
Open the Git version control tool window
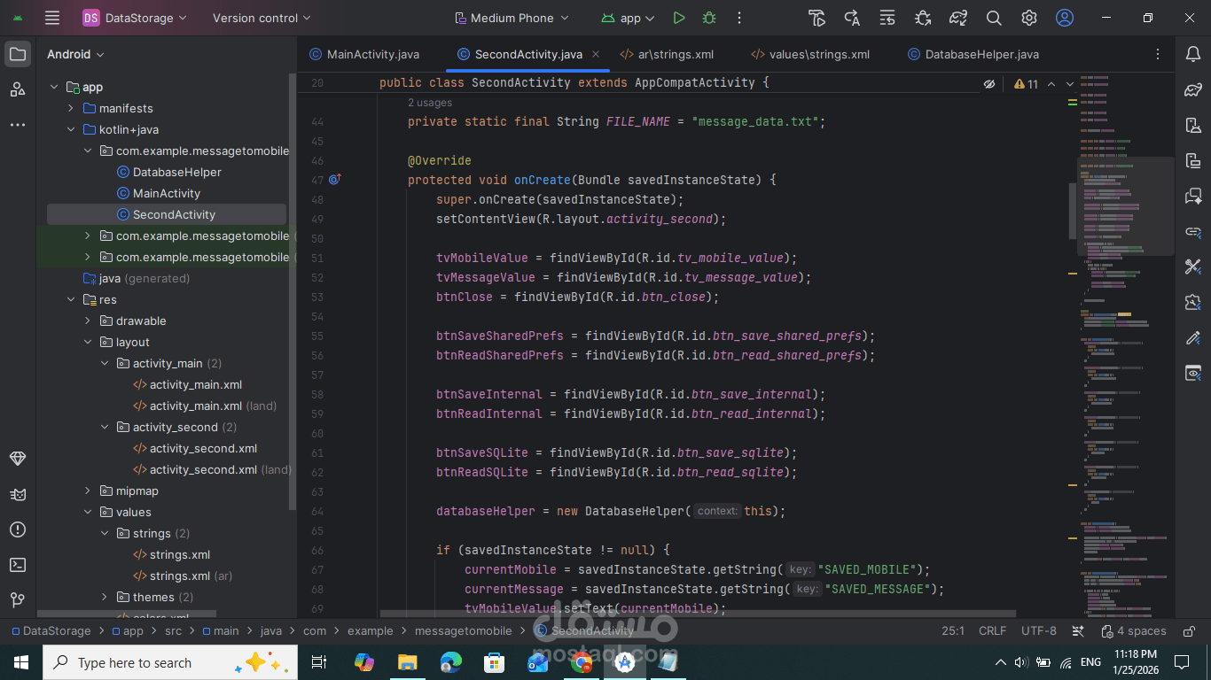pos(18,600)
